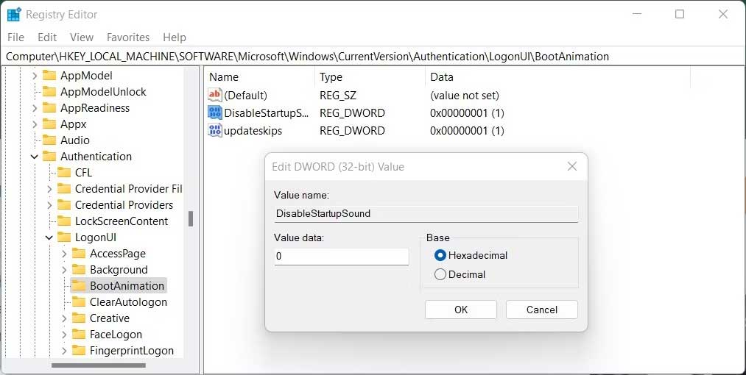Screen dimensions: 746x375
Task: Click the BootAnimation folder icon
Action: click(x=79, y=286)
